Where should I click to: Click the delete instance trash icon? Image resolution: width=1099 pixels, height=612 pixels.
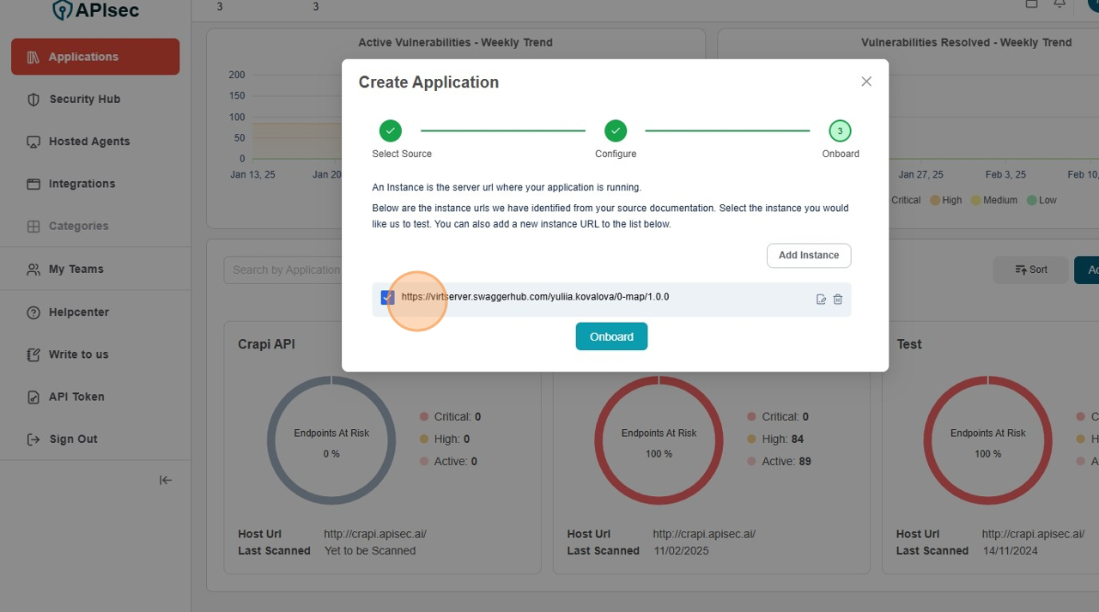pos(838,300)
